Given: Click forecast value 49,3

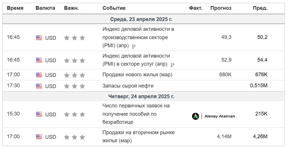Looking at the screenshot, I should 226,37.
